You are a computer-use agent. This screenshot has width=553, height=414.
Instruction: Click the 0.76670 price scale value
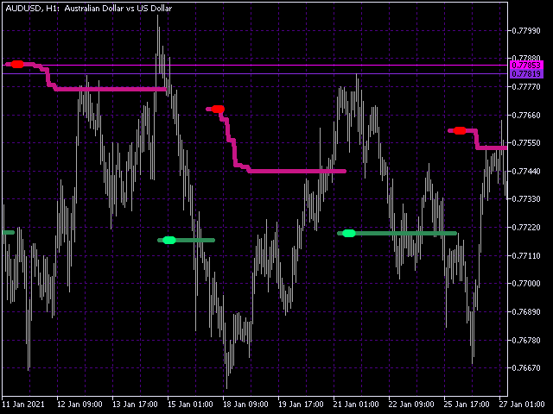click(526, 368)
